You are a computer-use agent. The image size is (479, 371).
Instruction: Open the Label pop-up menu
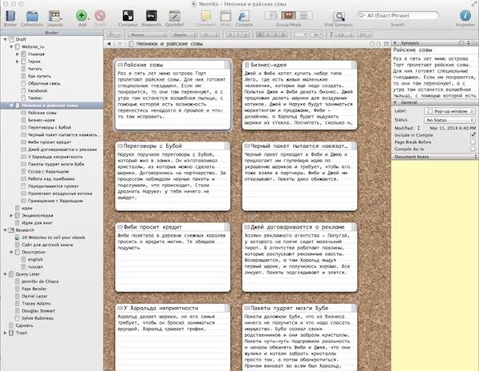coord(449,111)
